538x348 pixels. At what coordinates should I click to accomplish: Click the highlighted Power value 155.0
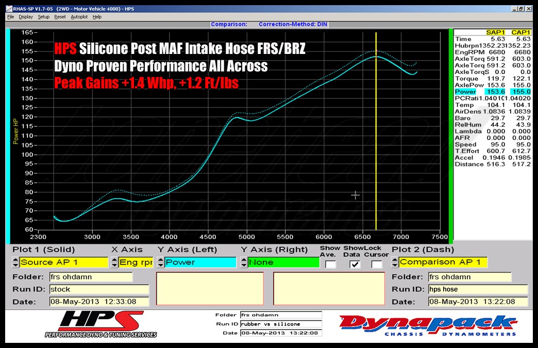(521, 91)
